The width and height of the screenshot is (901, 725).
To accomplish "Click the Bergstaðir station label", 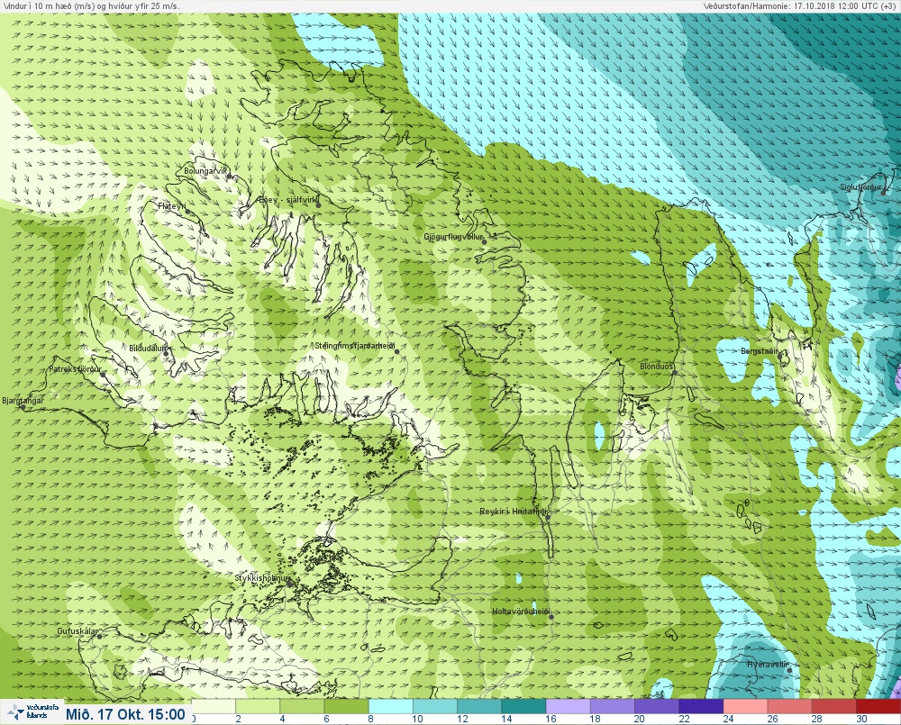I will click(760, 351).
